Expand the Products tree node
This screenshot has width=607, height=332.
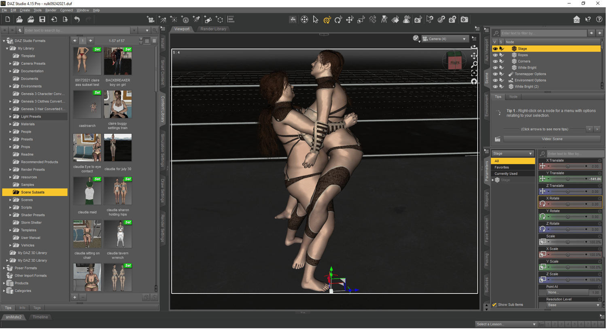click(x=4, y=283)
